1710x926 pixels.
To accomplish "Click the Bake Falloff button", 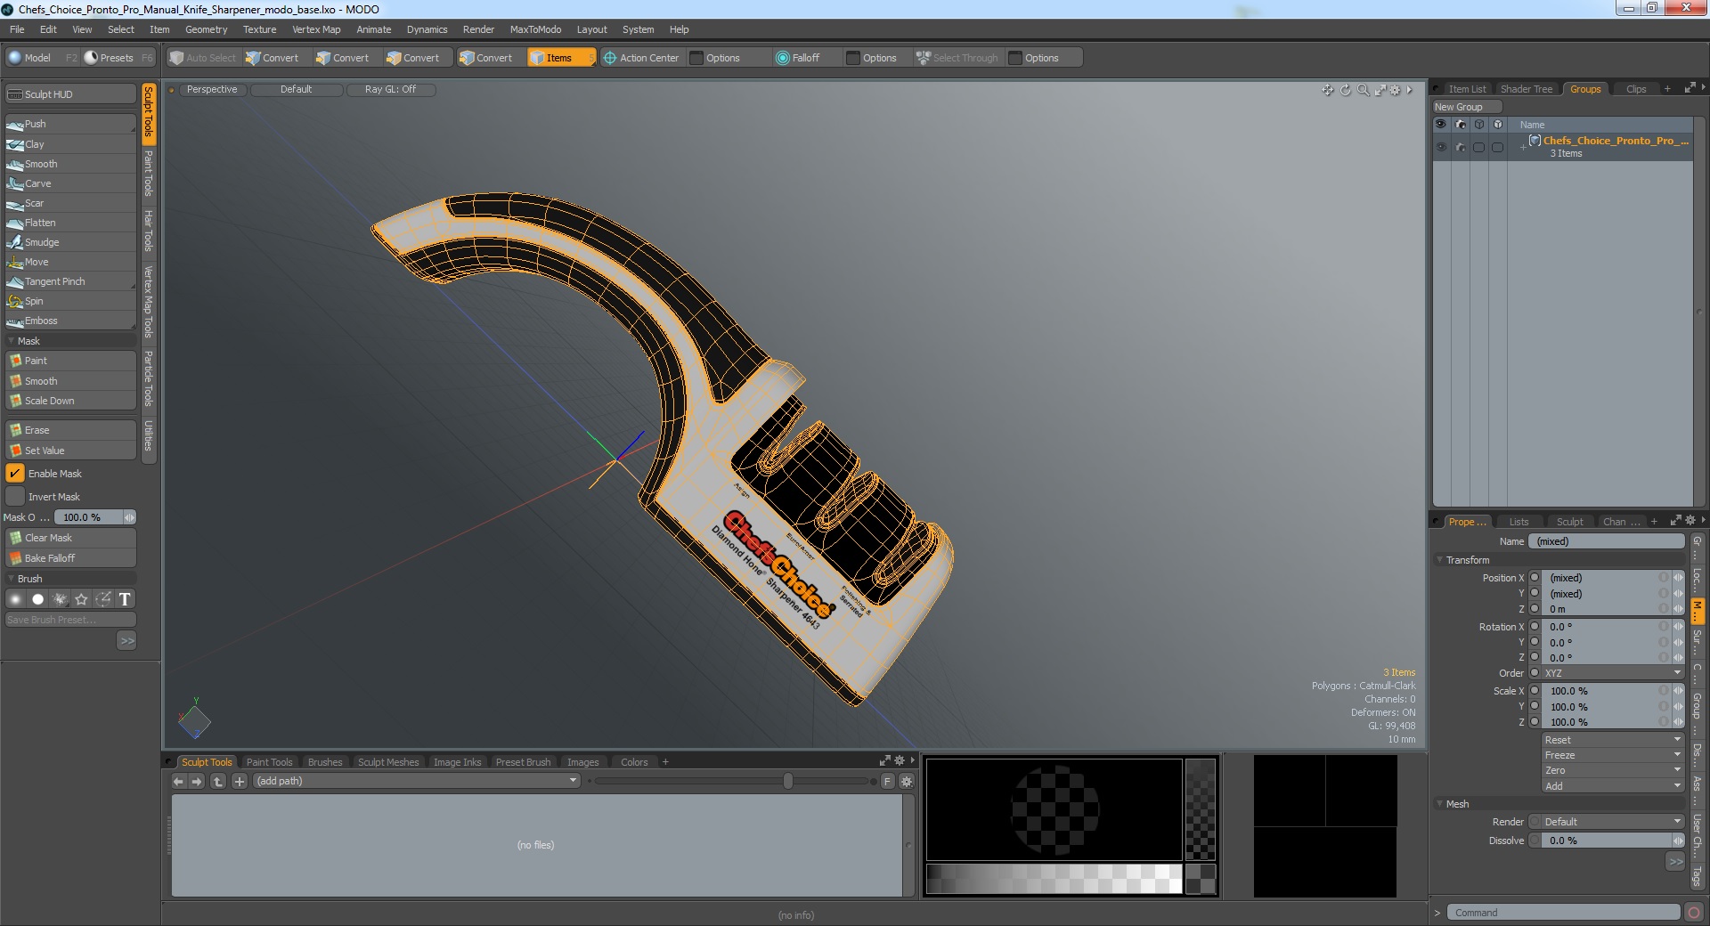I will [70, 558].
